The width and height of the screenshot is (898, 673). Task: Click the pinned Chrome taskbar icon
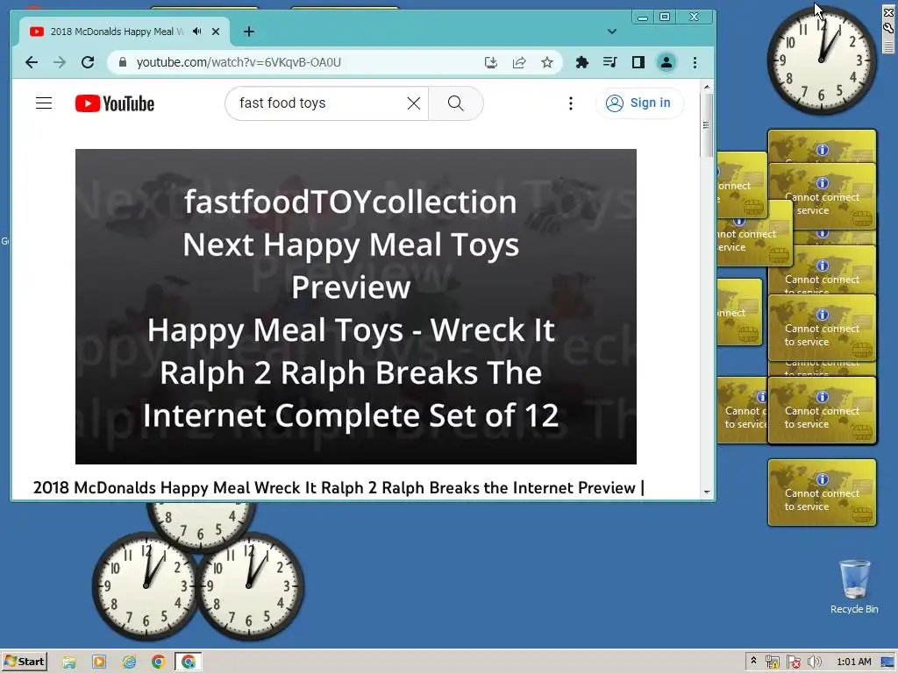tap(159, 662)
